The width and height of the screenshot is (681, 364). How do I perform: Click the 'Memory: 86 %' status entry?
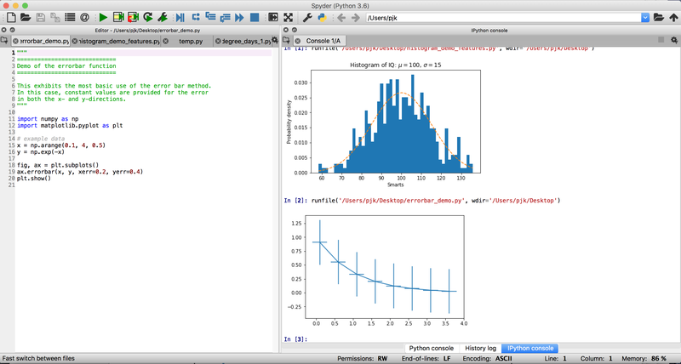point(644,359)
